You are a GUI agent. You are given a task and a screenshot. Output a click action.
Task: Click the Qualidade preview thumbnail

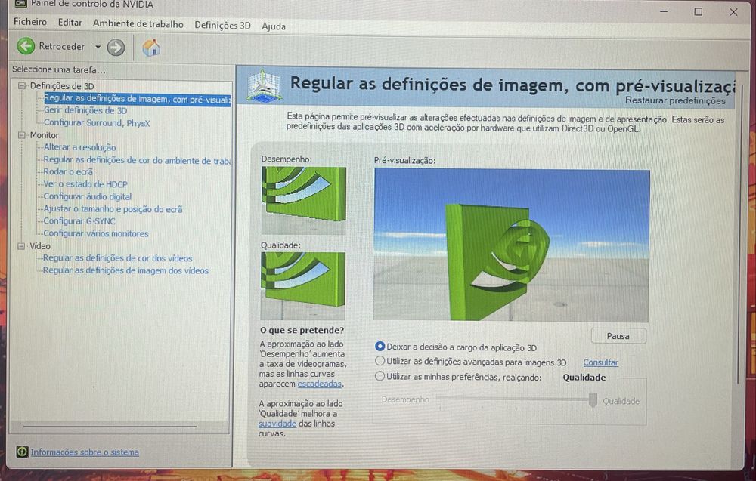coord(303,286)
